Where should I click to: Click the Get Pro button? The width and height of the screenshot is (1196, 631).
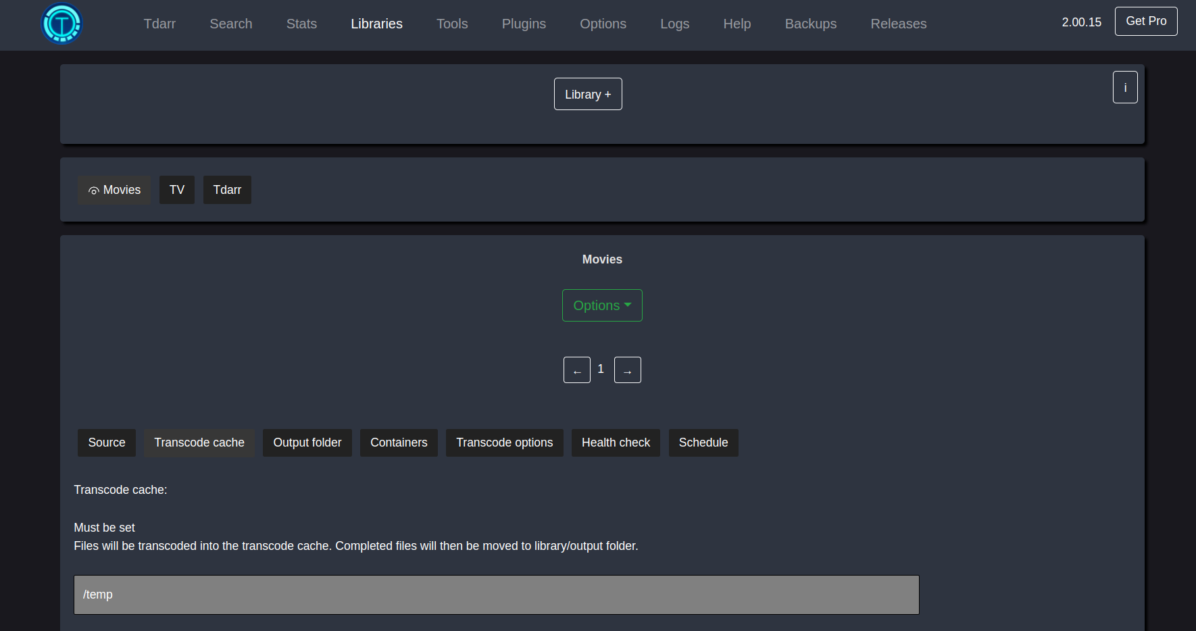(1145, 21)
